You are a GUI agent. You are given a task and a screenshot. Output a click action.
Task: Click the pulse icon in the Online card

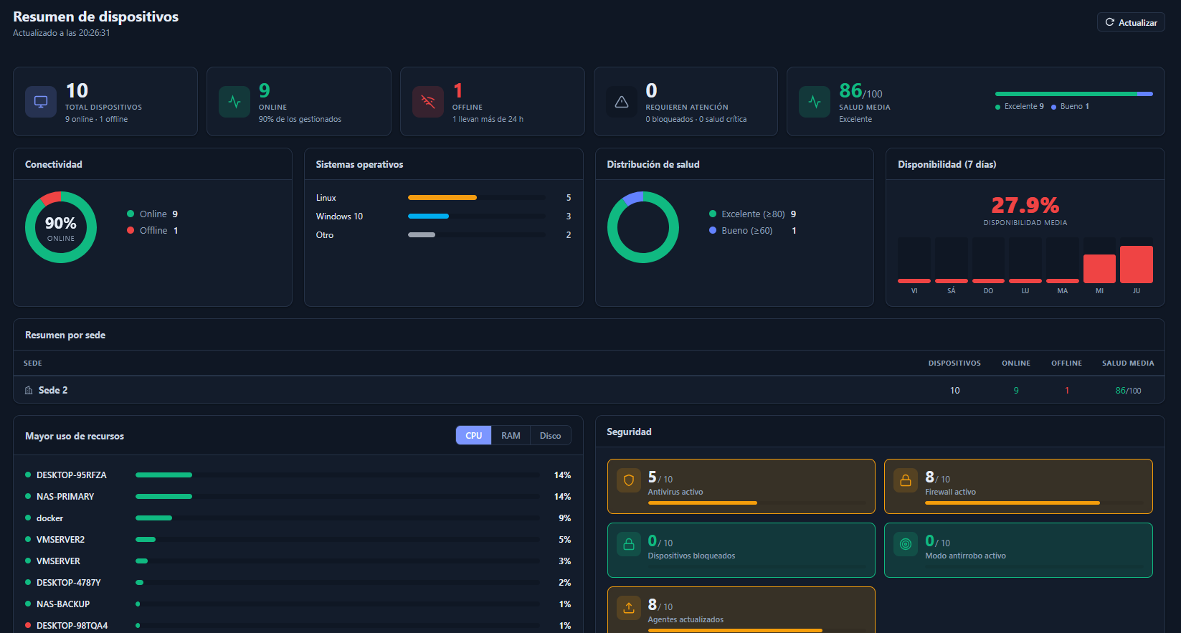point(234,102)
